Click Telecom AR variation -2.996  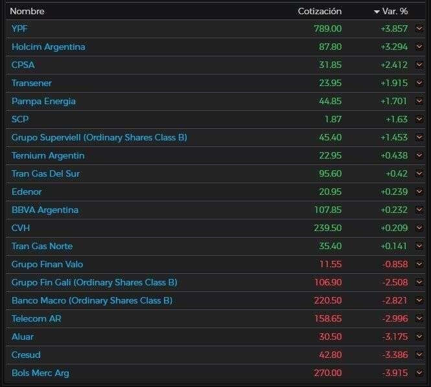[x=395, y=318]
